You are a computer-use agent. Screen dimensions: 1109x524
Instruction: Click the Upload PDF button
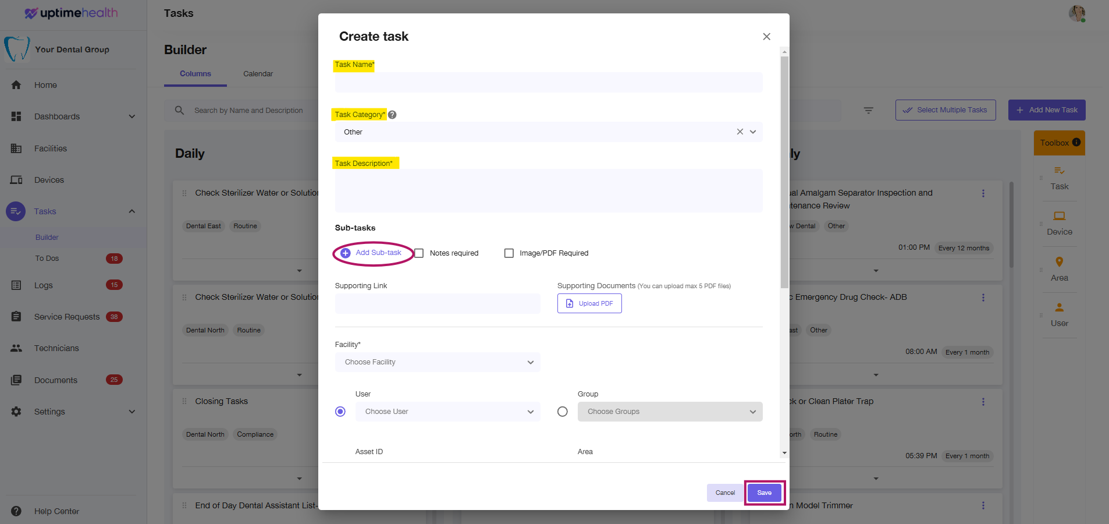coord(589,303)
